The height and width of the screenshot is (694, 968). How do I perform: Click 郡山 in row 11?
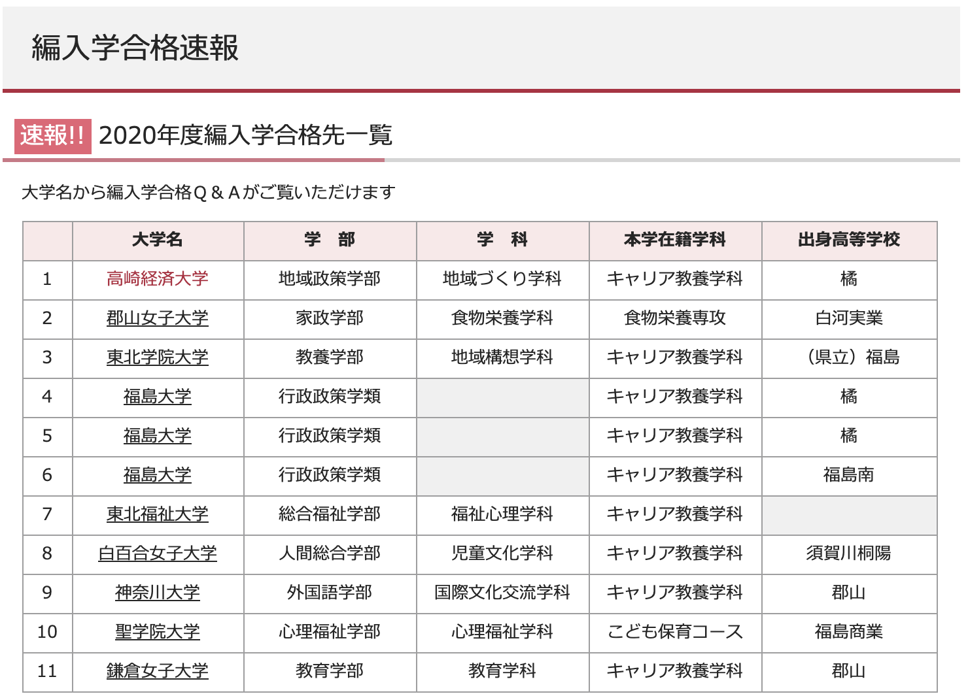(x=849, y=671)
